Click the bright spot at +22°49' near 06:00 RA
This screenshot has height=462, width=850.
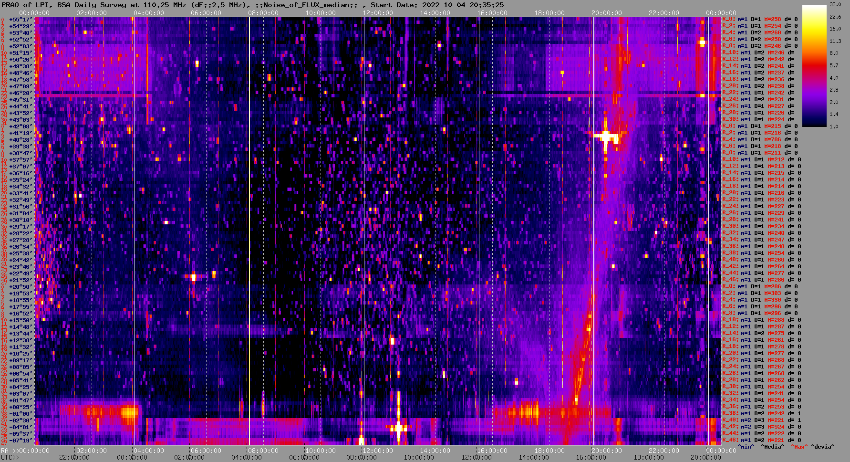(x=194, y=276)
